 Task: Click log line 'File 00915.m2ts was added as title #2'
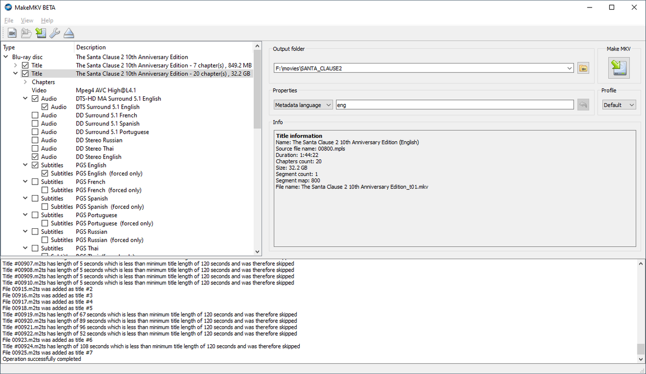coord(47,289)
